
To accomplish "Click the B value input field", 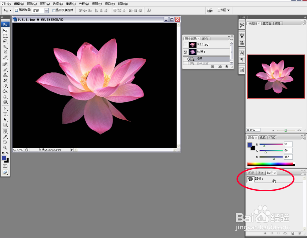I will [x=288, y=157].
